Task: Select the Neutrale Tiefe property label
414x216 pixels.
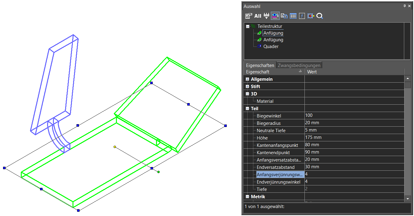Action: [271, 131]
